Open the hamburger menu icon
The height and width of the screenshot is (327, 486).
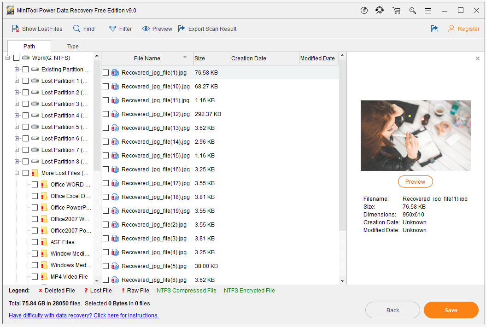click(x=428, y=11)
